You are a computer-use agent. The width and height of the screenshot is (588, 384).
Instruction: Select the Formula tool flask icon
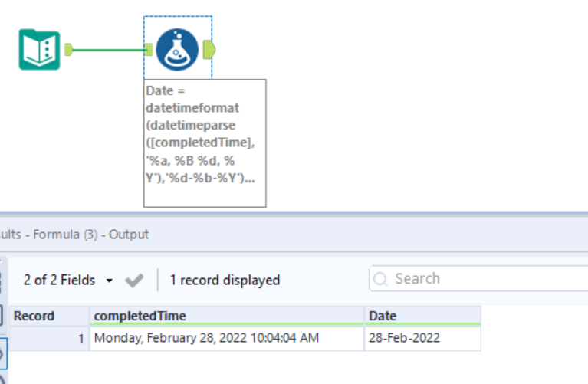(177, 50)
